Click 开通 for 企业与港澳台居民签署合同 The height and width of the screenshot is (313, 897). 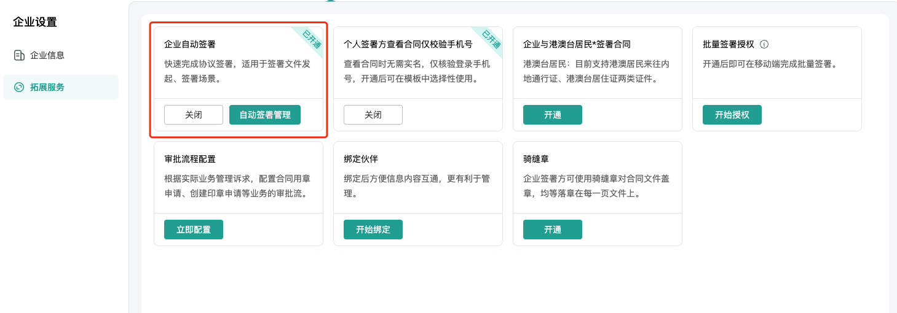(x=553, y=115)
